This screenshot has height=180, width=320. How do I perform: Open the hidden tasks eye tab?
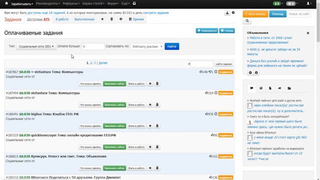coord(121,19)
